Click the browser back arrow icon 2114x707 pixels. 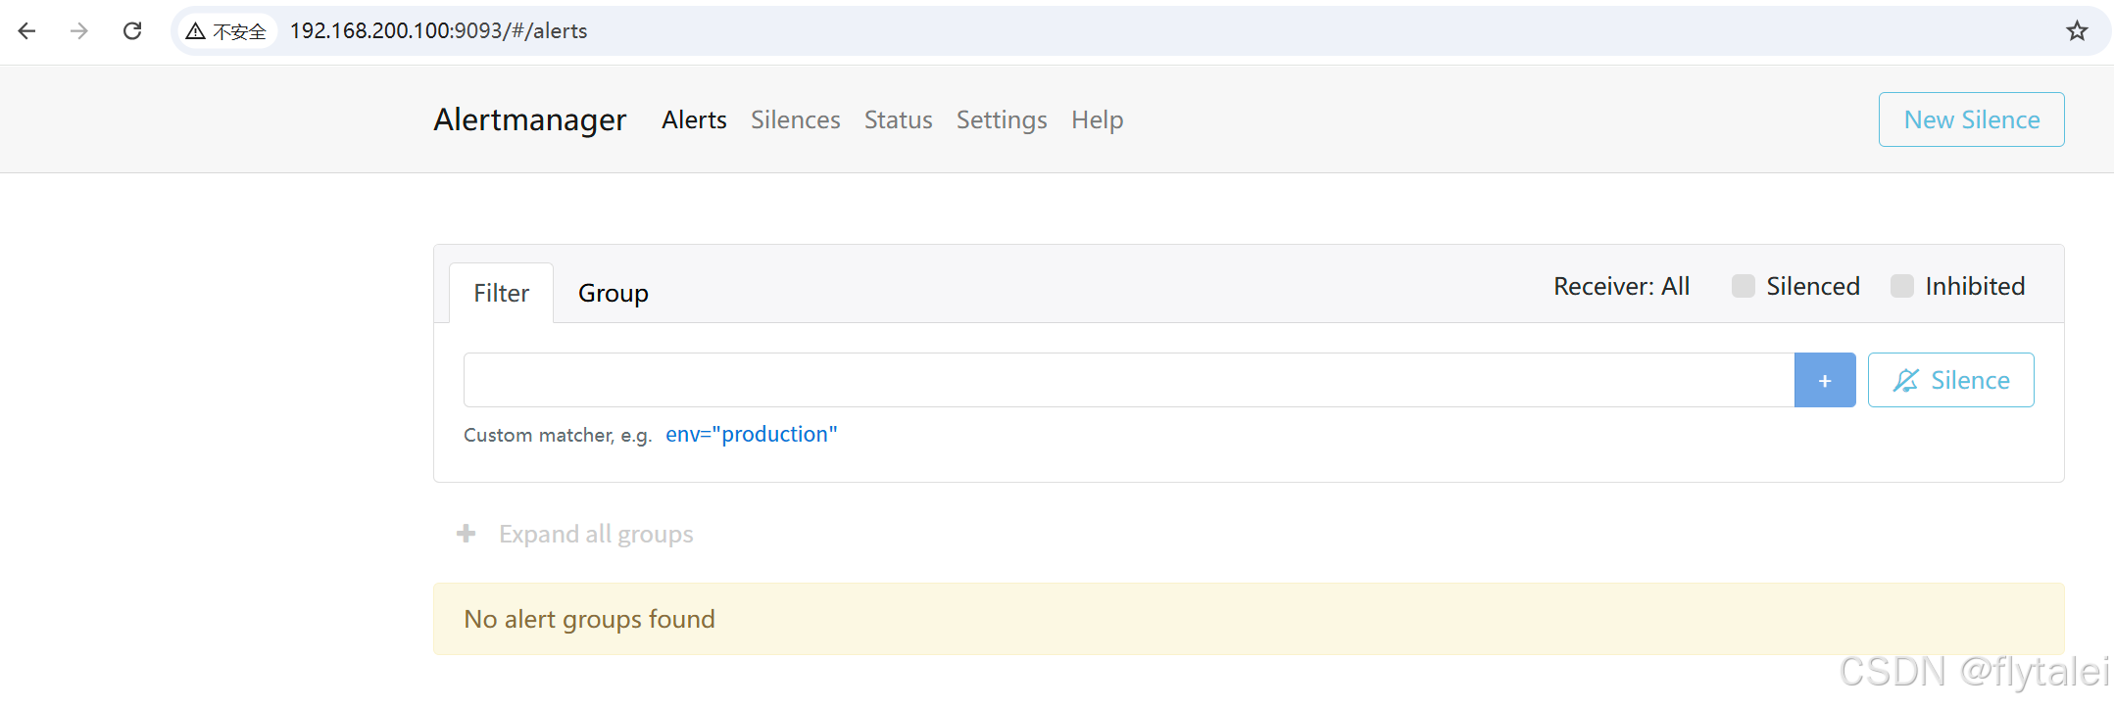tap(27, 31)
